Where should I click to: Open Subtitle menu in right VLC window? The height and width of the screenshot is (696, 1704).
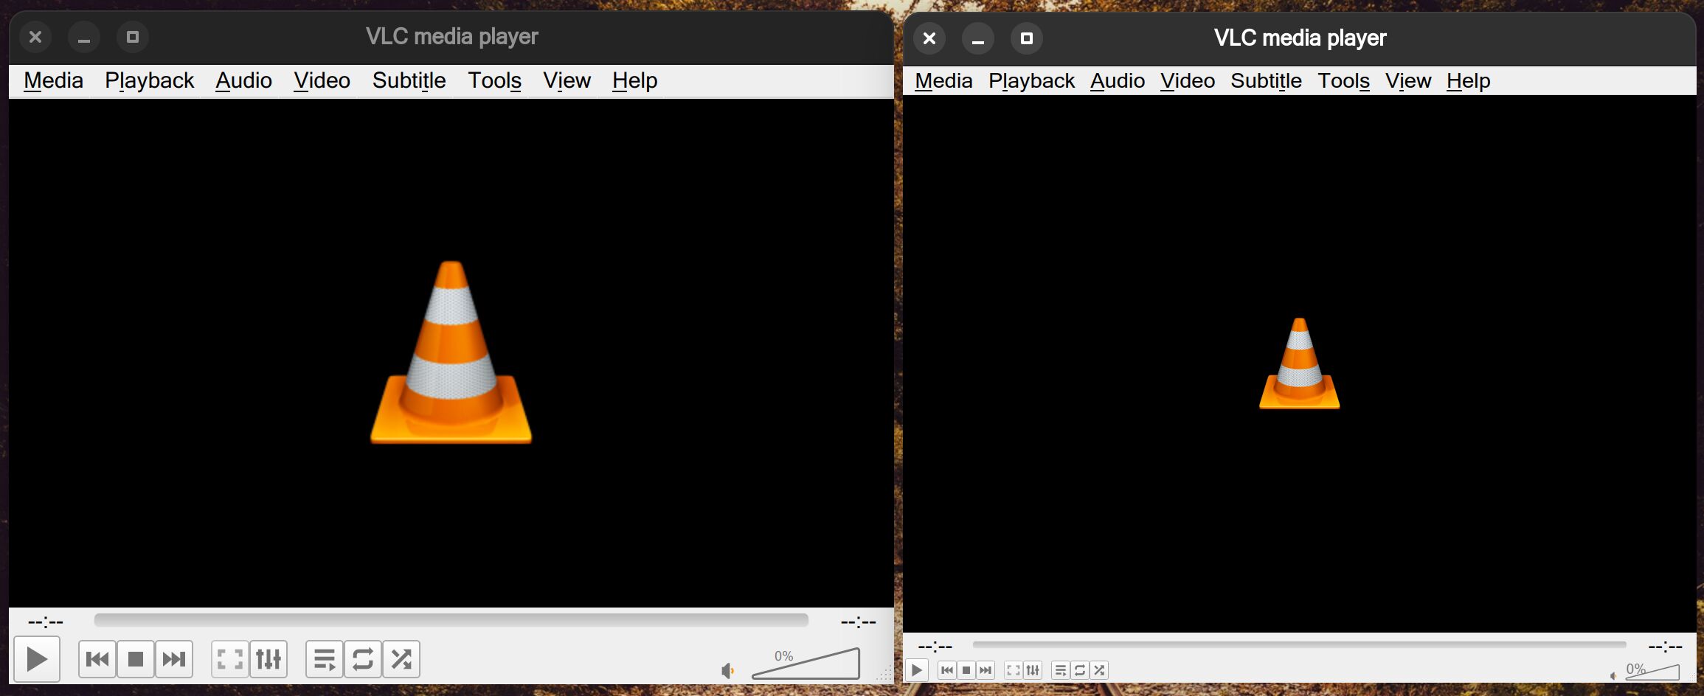tap(1266, 80)
